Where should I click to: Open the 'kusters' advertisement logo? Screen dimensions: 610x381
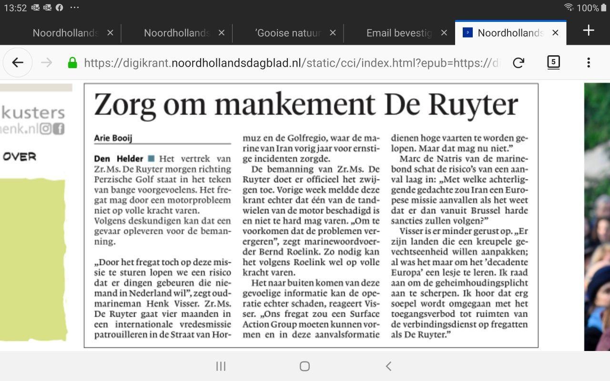tap(32, 113)
